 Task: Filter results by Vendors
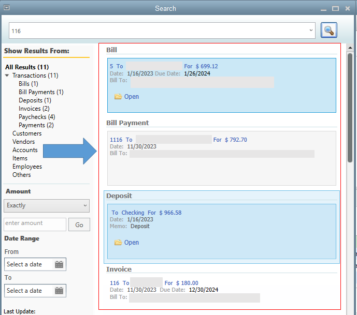point(23,142)
